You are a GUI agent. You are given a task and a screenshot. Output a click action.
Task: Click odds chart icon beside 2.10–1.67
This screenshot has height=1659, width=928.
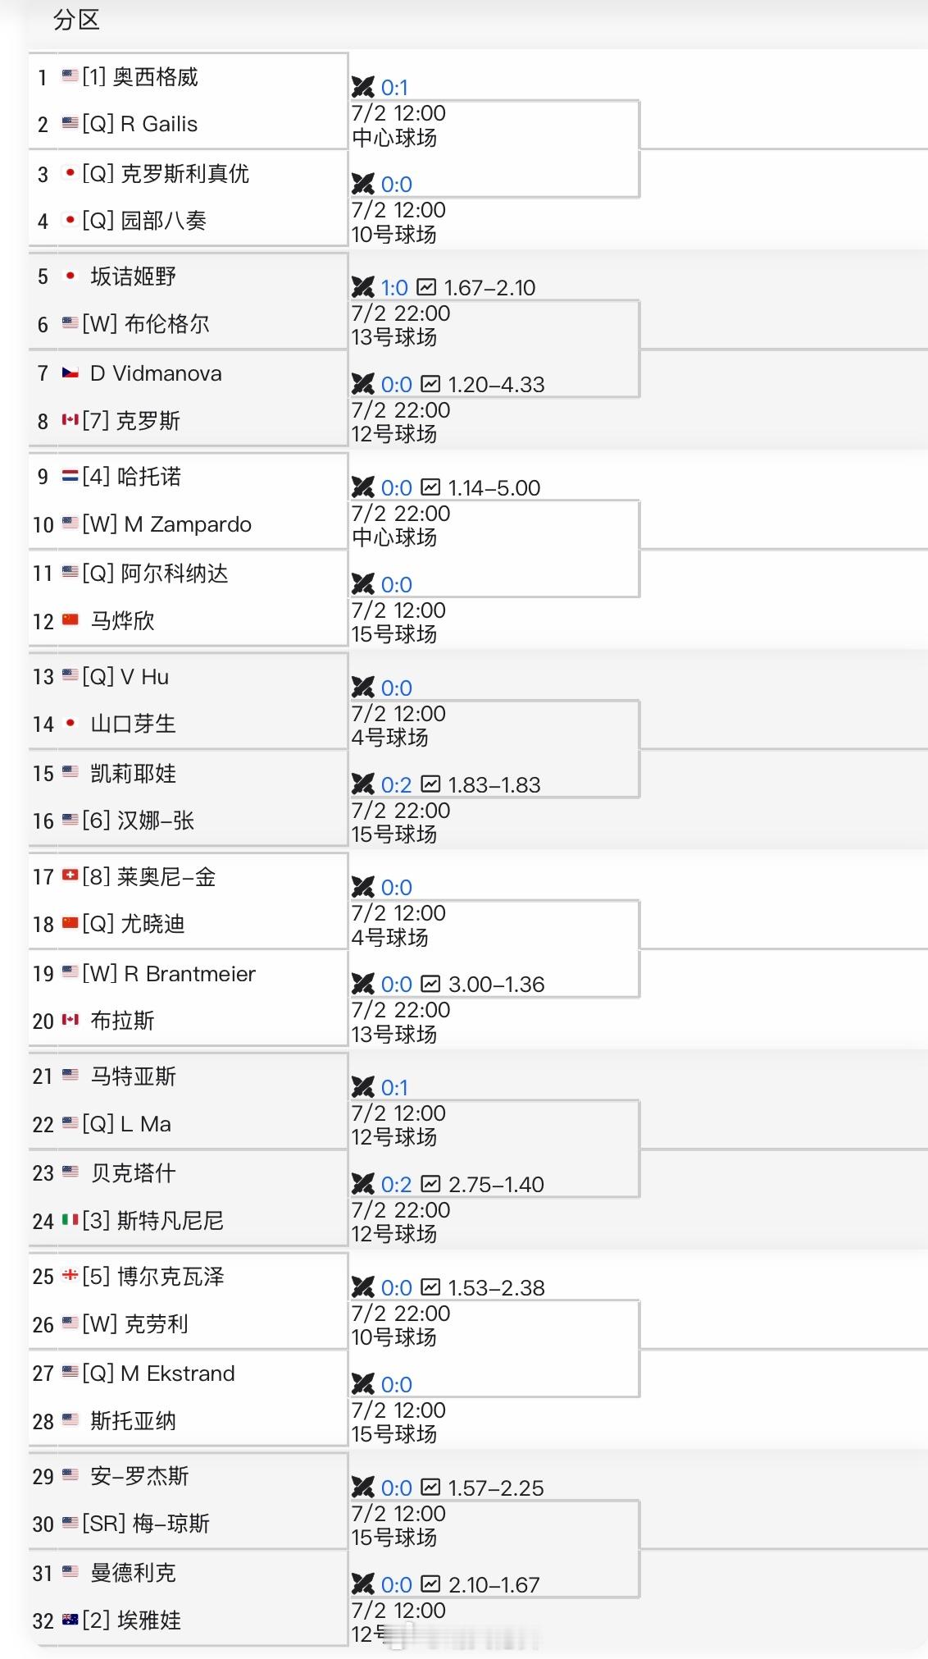[430, 1584]
